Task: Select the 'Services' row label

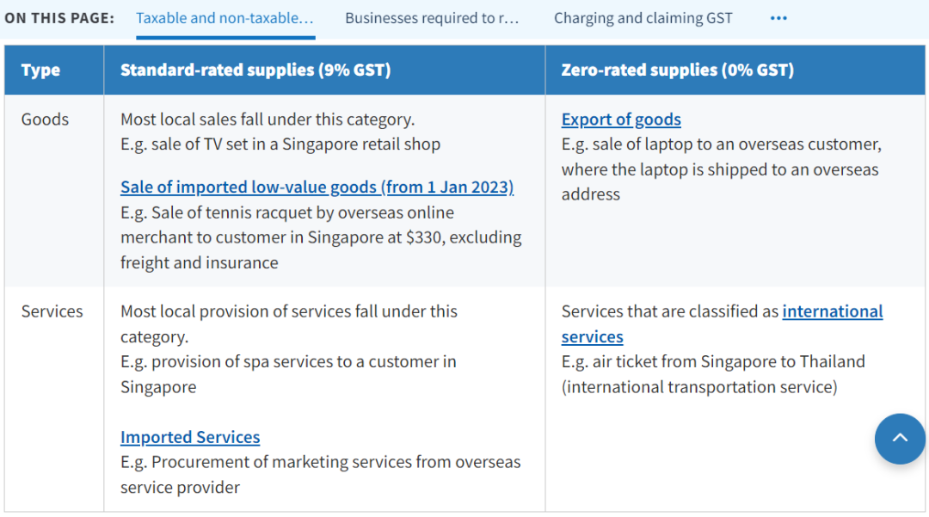Action: pyautogui.click(x=52, y=311)
